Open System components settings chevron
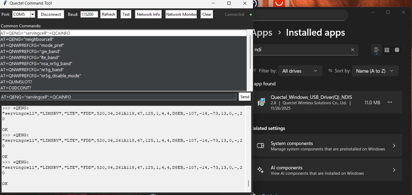Viewport: 412px width, 195px height. pos(394,146)
